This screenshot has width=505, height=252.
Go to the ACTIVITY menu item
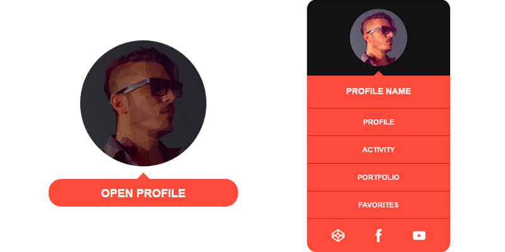click(x=378, y=150)
